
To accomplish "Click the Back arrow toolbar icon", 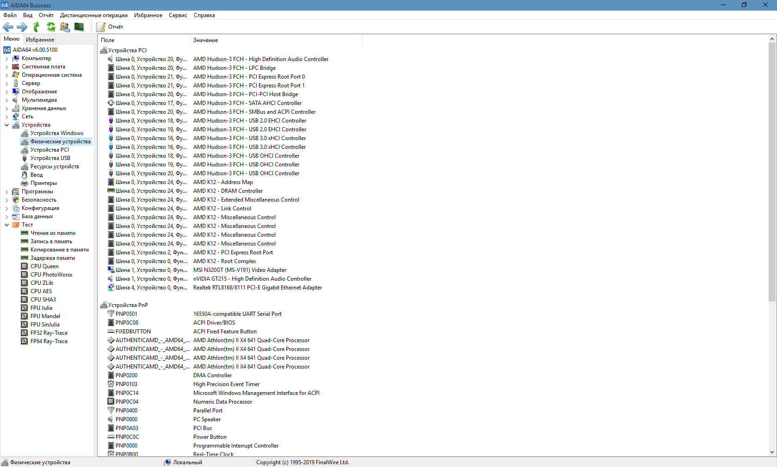I will pos(8,27).
